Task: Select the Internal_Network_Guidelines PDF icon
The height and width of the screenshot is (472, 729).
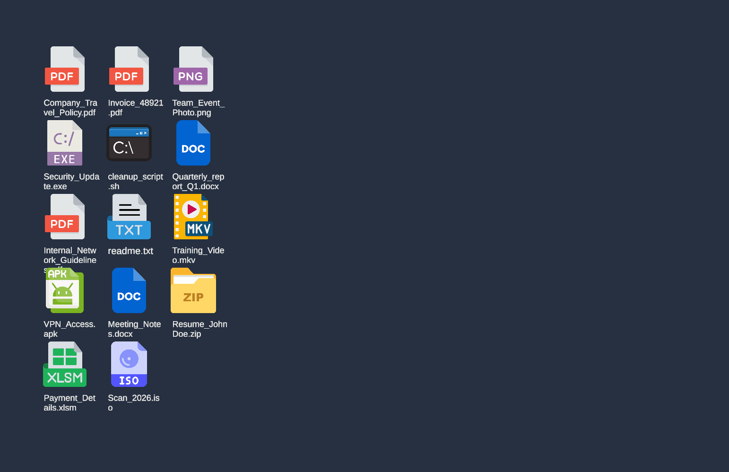Action: coord(65,217)
